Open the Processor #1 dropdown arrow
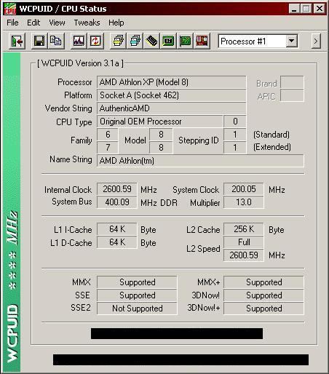 (x=292, y=41)
